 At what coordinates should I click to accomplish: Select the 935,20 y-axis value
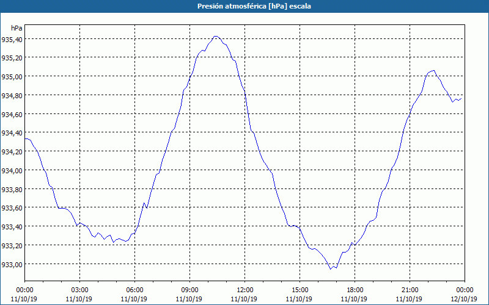tap(12, 58)
